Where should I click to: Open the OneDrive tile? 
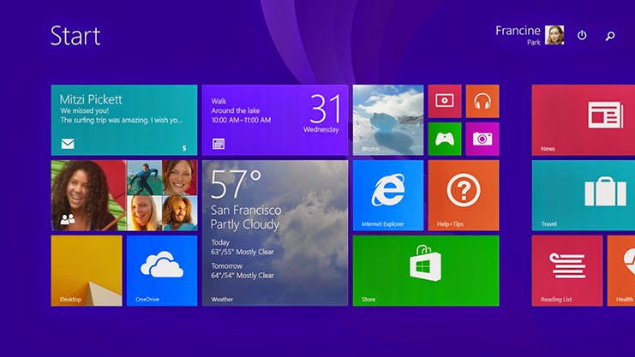pos(162,271)
